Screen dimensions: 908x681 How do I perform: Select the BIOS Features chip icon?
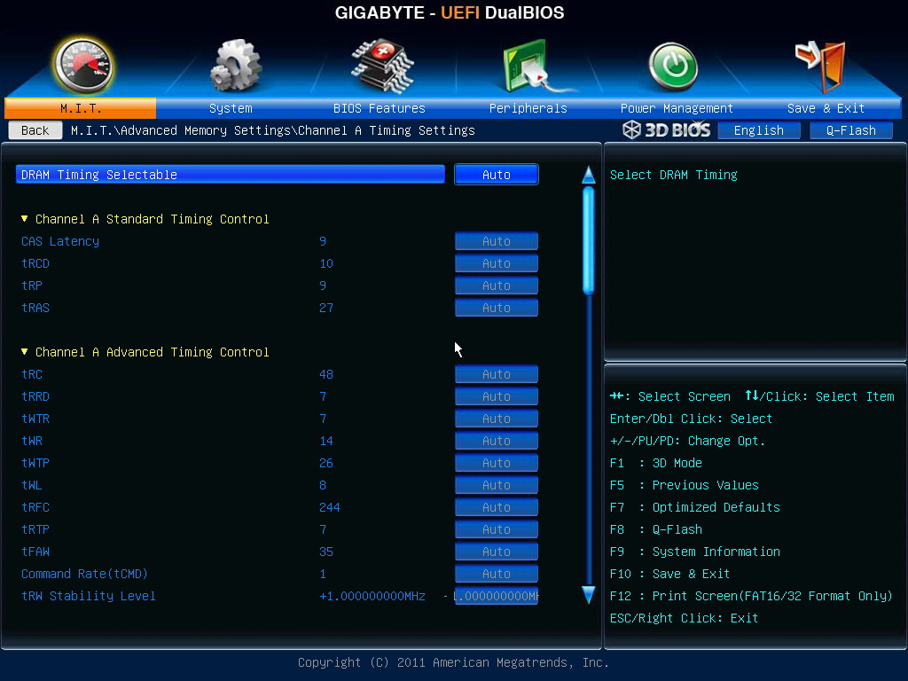click(382, 66)
